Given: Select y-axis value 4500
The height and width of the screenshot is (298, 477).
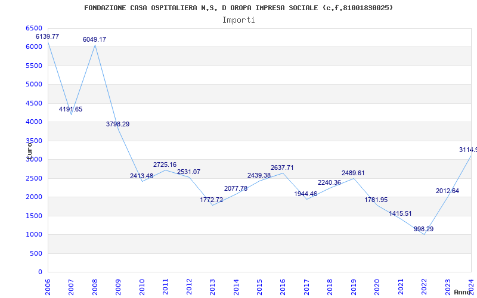Looking at the screenshot, I should [x=34, y=103].
